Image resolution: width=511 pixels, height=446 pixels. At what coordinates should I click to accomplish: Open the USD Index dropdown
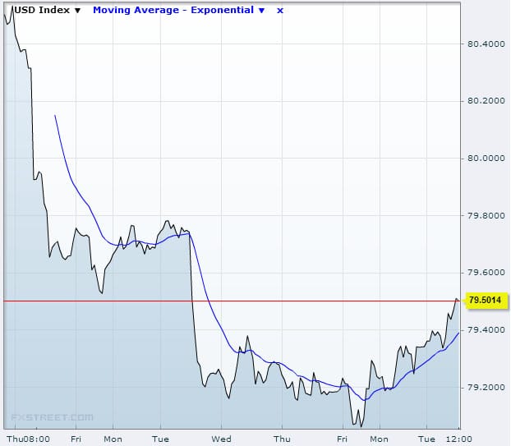pyautogui.click(x=48, y=10)
